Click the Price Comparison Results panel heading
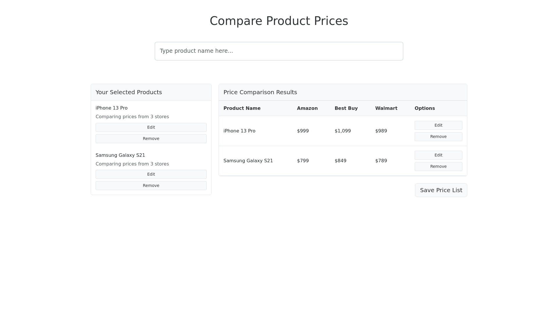Image resolution: width=558 pixels, height=313 pixels. point(260,92)
